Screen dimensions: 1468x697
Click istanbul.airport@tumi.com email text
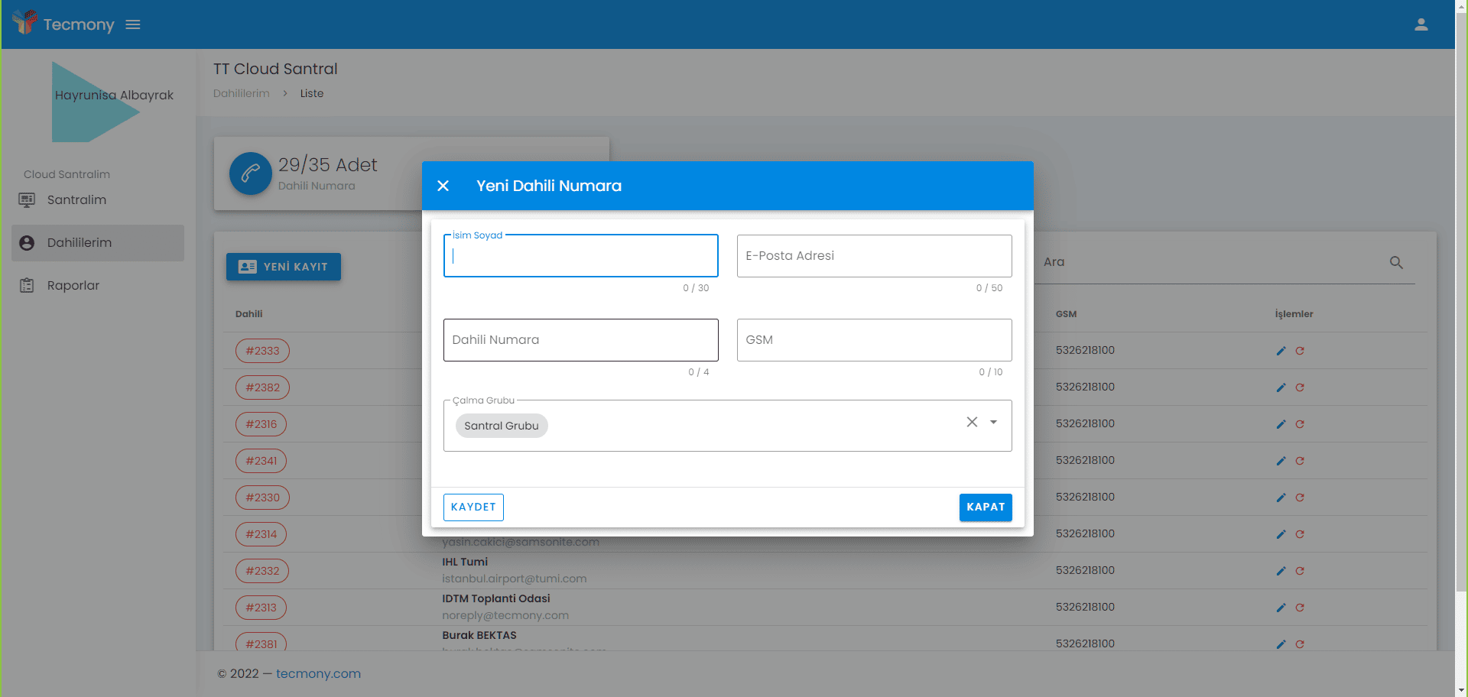pos(515,579)
